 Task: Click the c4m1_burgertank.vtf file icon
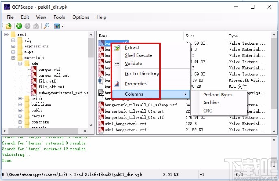click(x=101, y=130)
